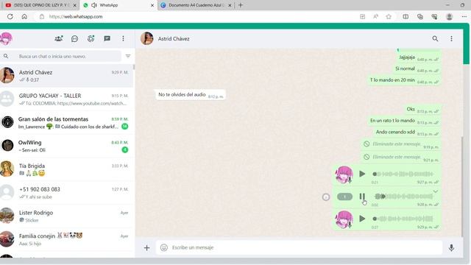This screenshot has height=265, width=471.
Task: Click the chat conversation scrollbar
Action: [462, 186]
